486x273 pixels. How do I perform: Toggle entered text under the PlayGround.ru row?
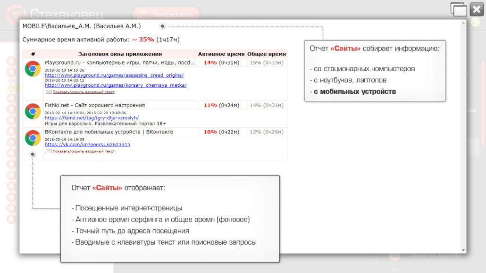[84, 92]
